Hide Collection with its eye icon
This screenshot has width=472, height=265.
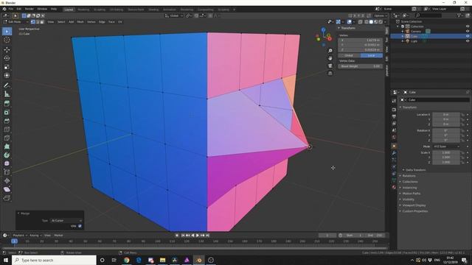468,26
